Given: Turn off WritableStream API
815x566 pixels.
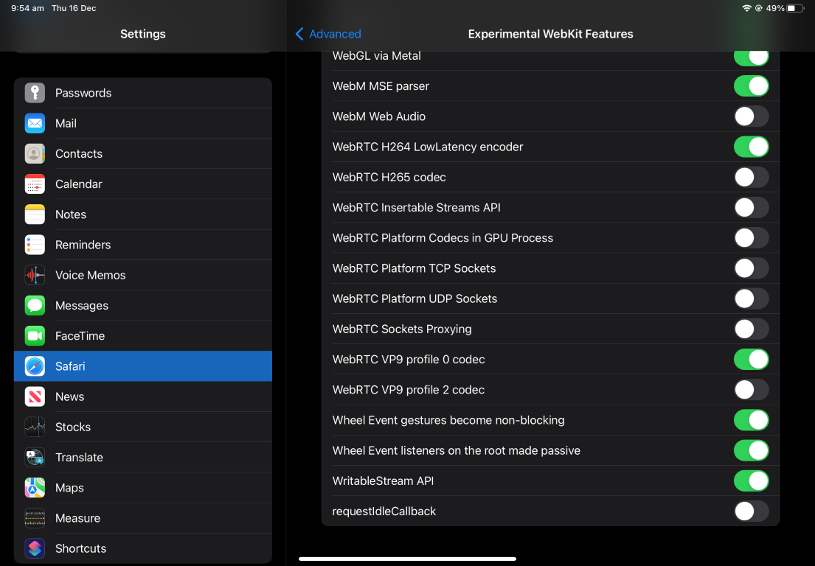Looking at the screenshot, I should coord(751,481).
